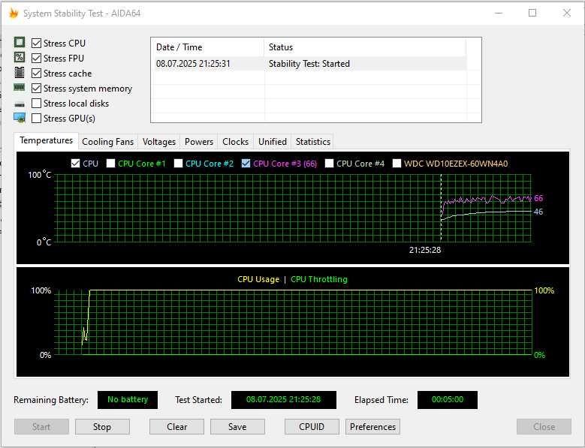Switch to the Cooling Fans tab
Viewport: 585px width, 448px height.
(x=108, y=142)
